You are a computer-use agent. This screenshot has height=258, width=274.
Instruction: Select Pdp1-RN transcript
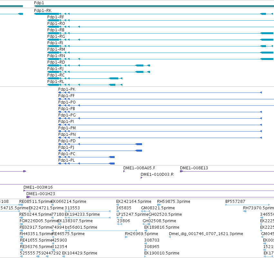click(56, 56)
